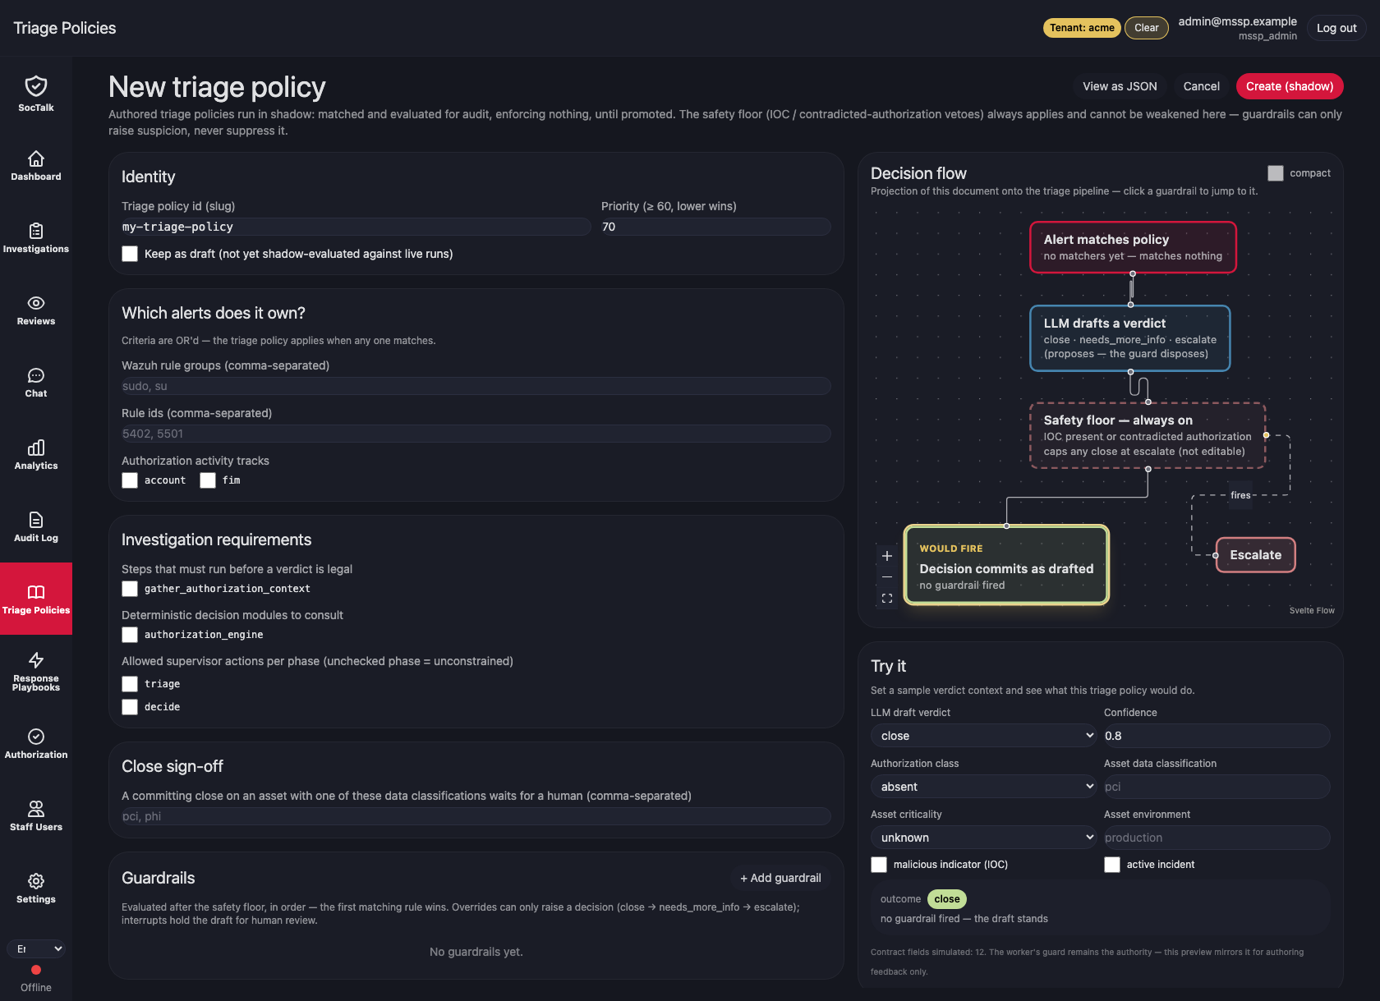Check the account authorization track
Screen dimensions: 1380x1001
pos(130,480)
